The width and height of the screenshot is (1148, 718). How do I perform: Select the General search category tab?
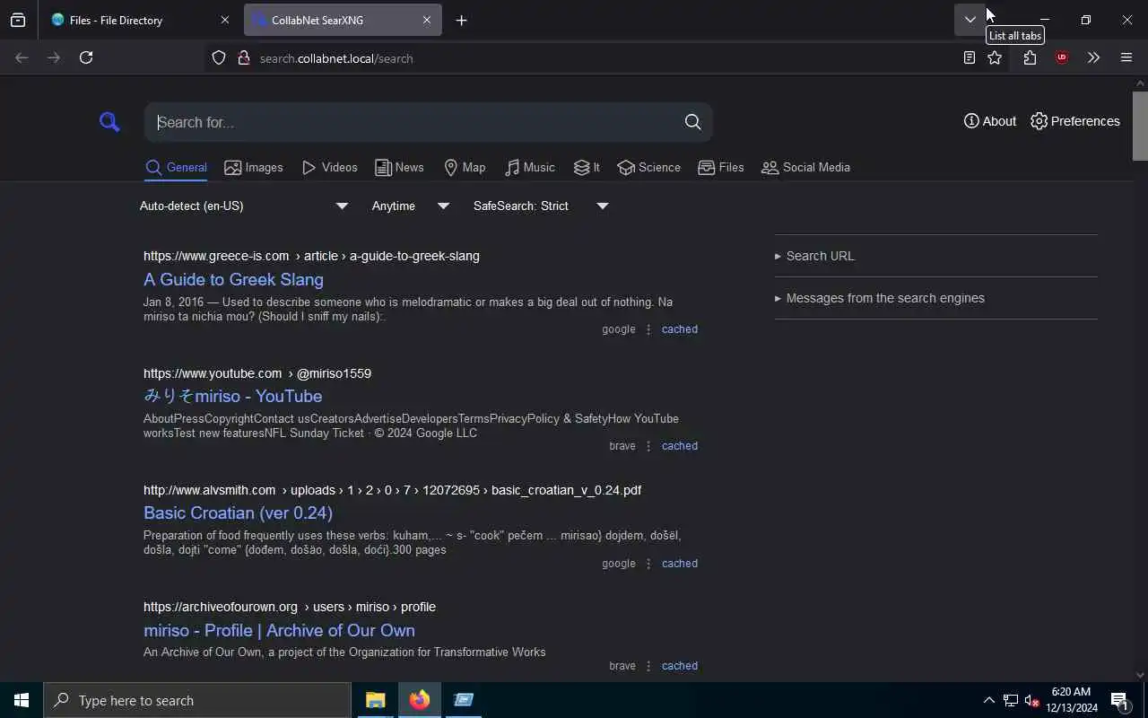(176, 167)
